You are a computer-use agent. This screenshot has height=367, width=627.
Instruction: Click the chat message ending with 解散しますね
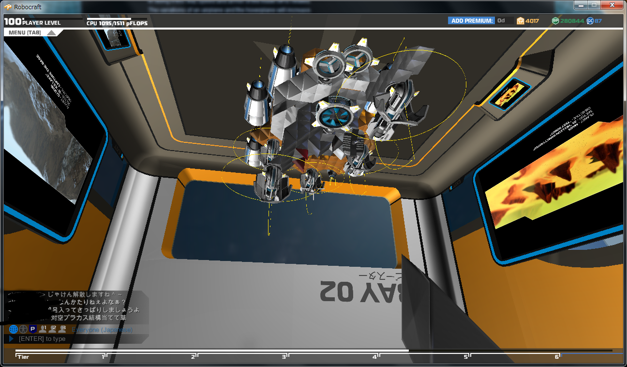tap(84, 294)
